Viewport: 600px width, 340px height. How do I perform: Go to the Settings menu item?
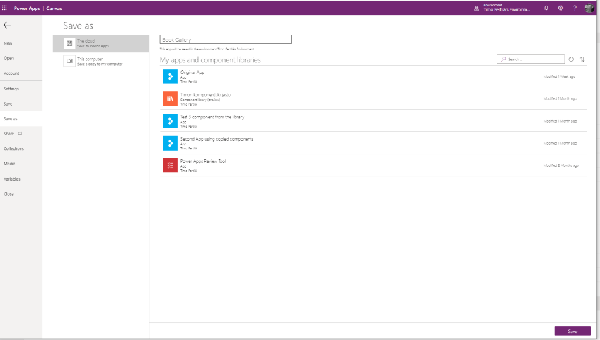[11, 89]
